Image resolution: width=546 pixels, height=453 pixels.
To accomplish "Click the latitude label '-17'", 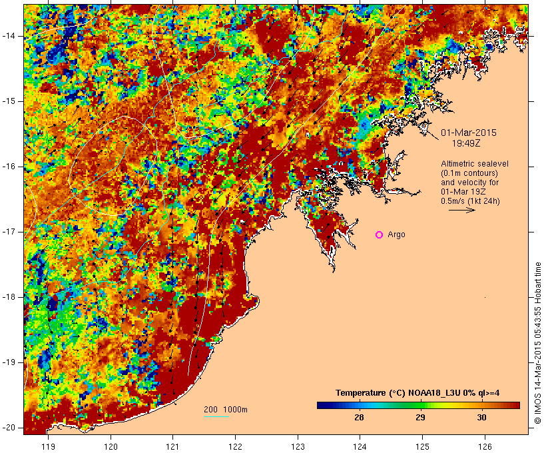I will tap(9, 232).
